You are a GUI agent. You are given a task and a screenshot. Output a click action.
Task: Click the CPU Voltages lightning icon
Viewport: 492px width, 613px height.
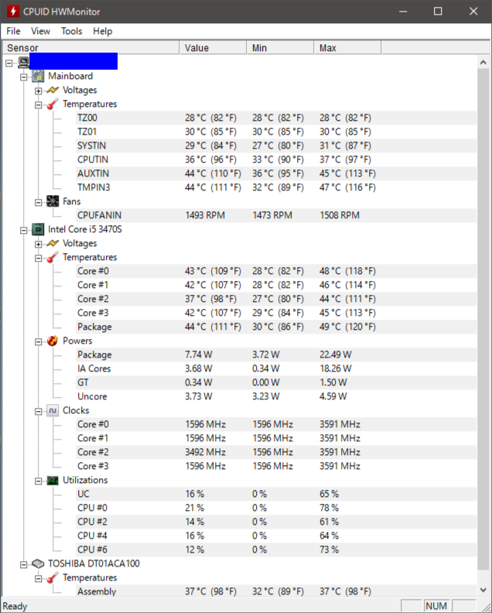53,244
